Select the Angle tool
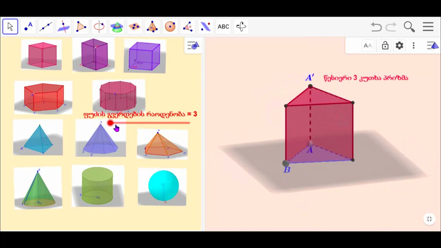Image resolution: width=441 pixels, height=248 pixels. (x=188, y=27)
